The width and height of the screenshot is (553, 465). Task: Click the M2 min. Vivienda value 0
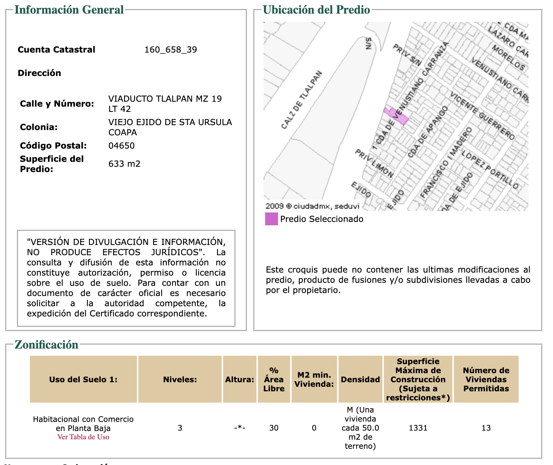314,428
